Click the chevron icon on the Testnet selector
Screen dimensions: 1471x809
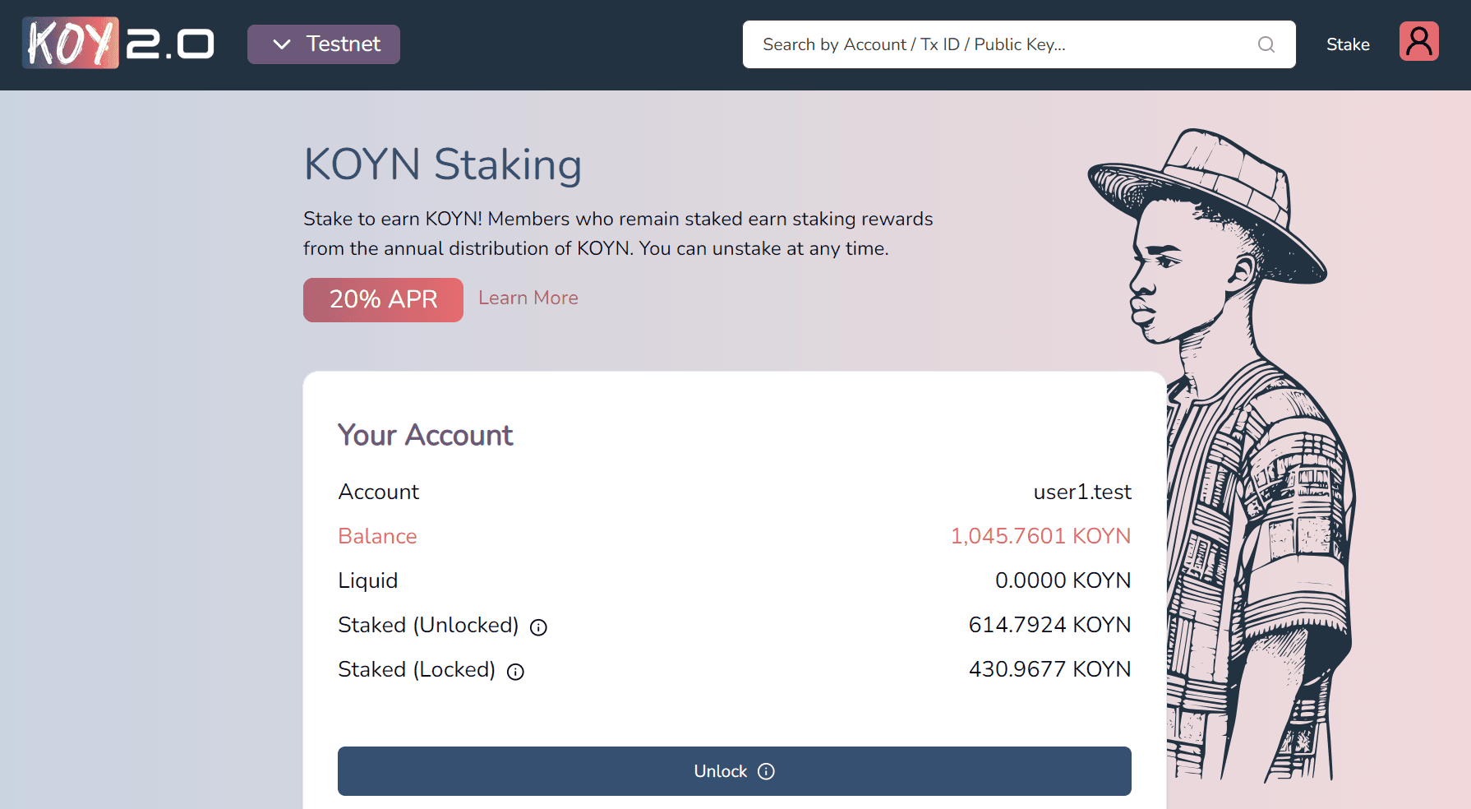pos(283,44)
